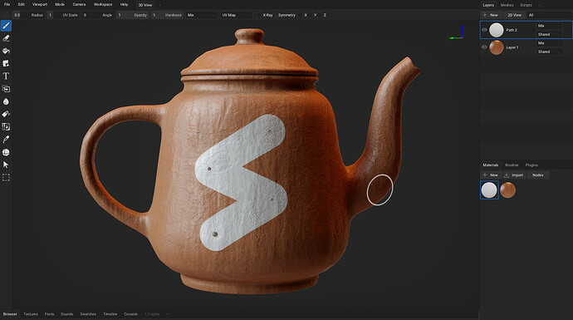Select the Brush paint tool

click(6, 26)
